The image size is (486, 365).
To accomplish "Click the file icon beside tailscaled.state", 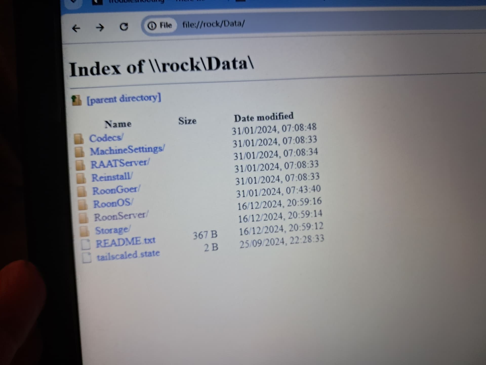I will pos(87,258).
